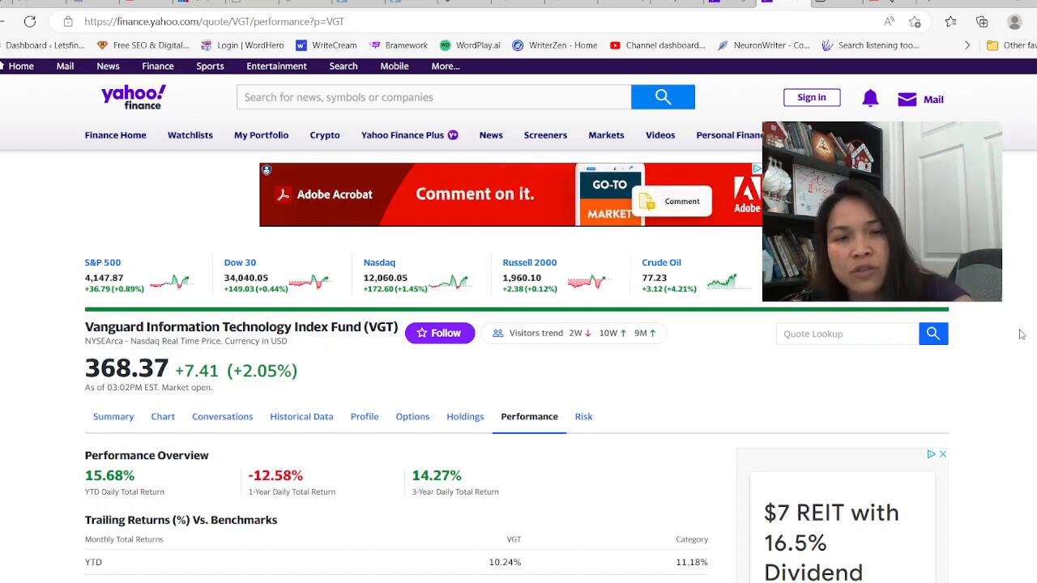Open the S&P 500 index link

tap(103, 262)
